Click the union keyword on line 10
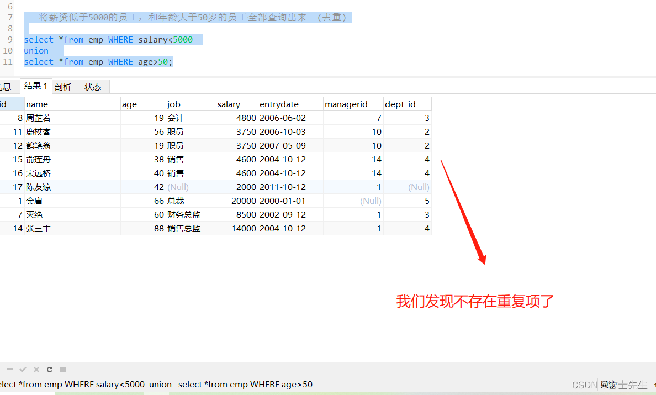Screen dimensions: 656x395 pos(36,51)
